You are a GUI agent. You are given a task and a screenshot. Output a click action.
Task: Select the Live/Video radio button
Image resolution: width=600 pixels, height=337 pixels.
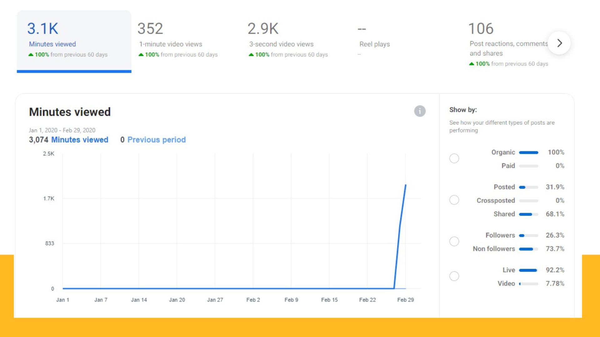click(x=454, y=276)
